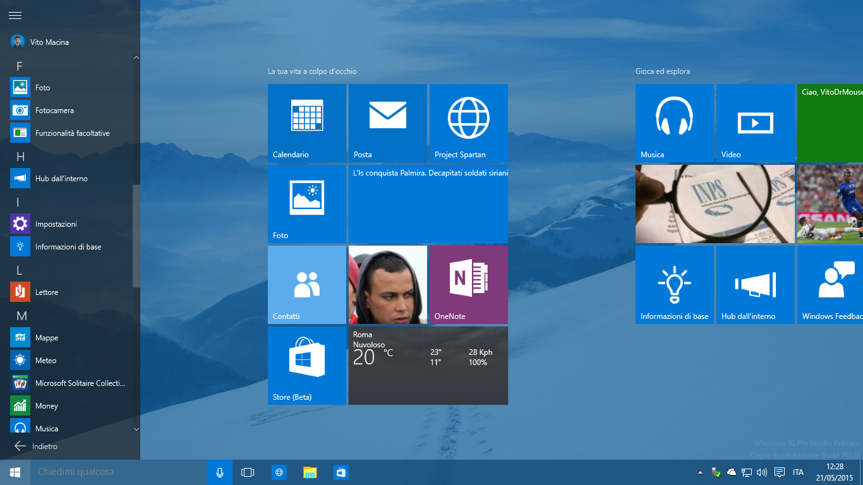Open Project Spartan from the taskbar
The width and height of the screenshot is (863, 485).
tap(279, 472)
